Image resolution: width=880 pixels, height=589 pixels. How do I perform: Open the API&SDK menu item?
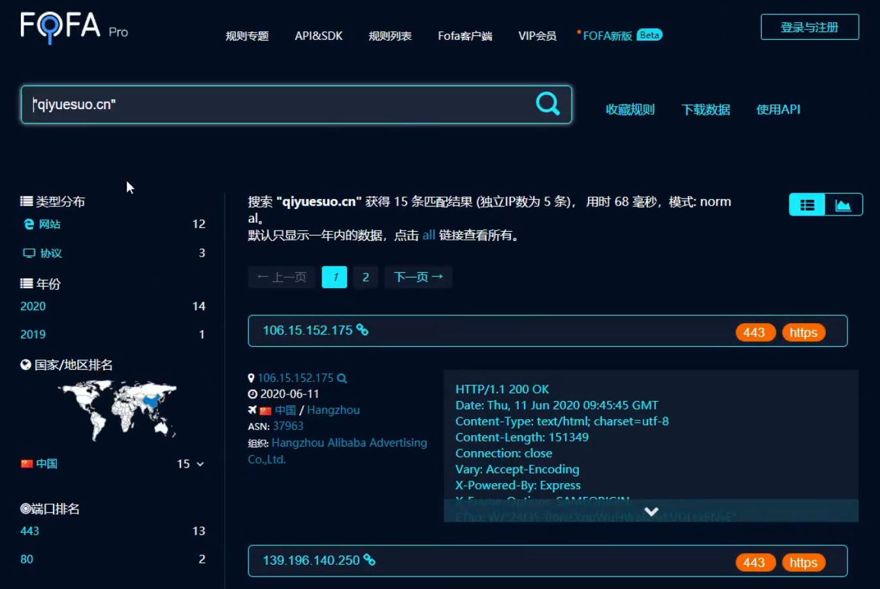tap(318, 36)
